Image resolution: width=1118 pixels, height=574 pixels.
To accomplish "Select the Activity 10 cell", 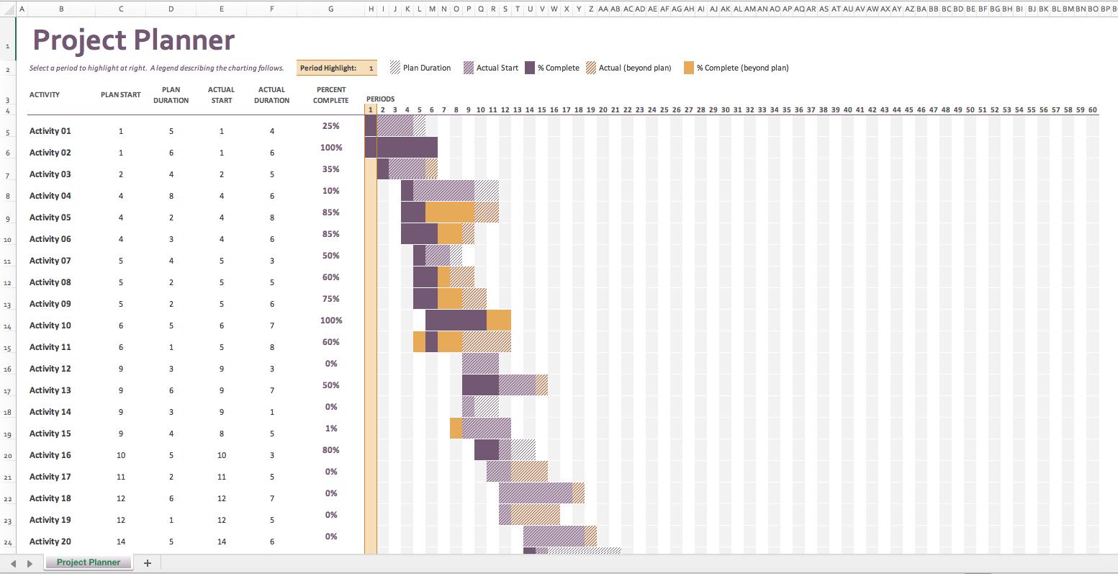I will pos(50,325).
